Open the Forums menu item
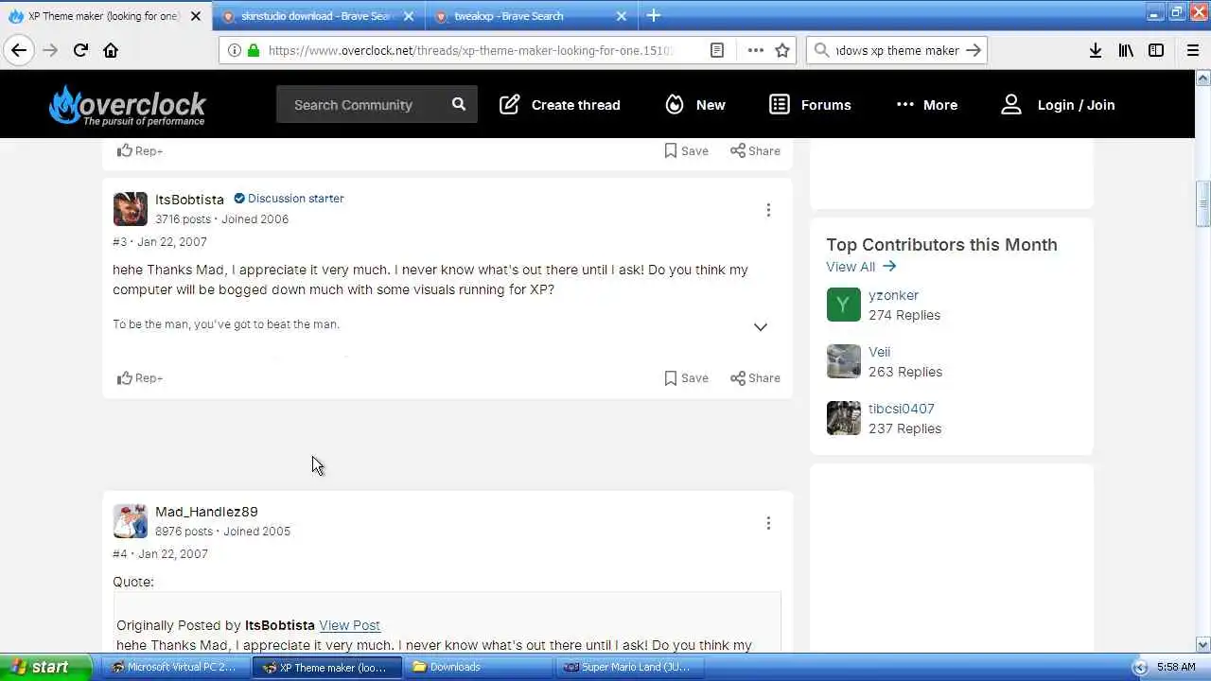1211x681 pixels. [810, 105]
